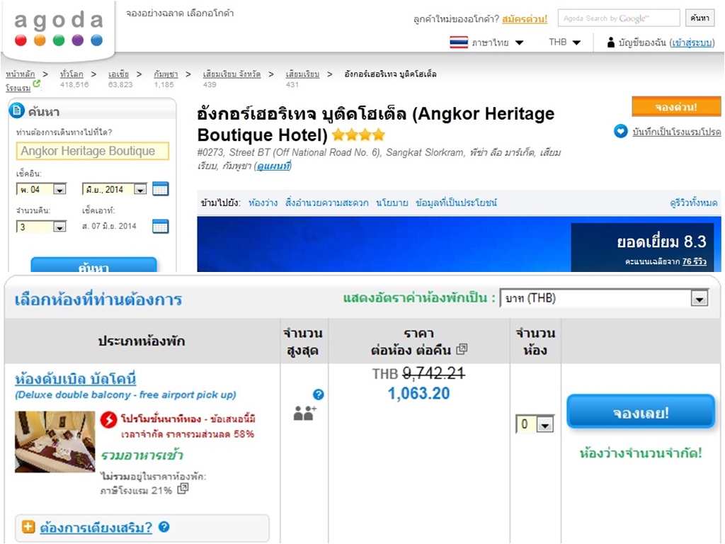Click the ค้นหา button next to Google search
Screen dimensions: 725x544
(700, 18)
